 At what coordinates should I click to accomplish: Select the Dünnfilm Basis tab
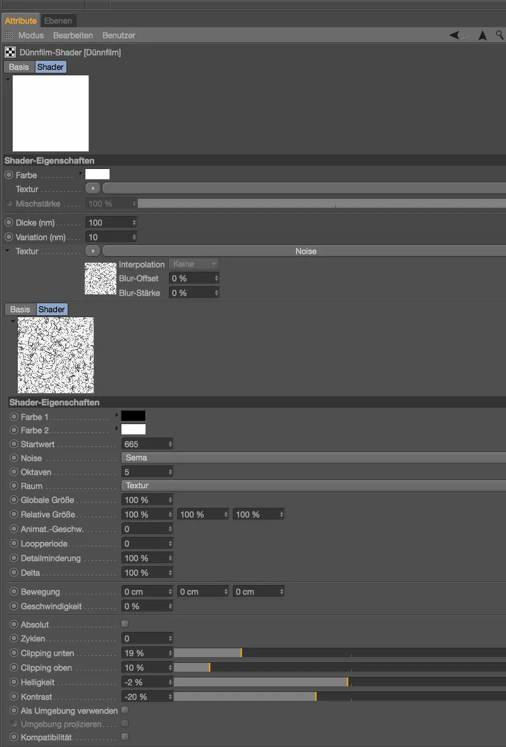(19, 67)
